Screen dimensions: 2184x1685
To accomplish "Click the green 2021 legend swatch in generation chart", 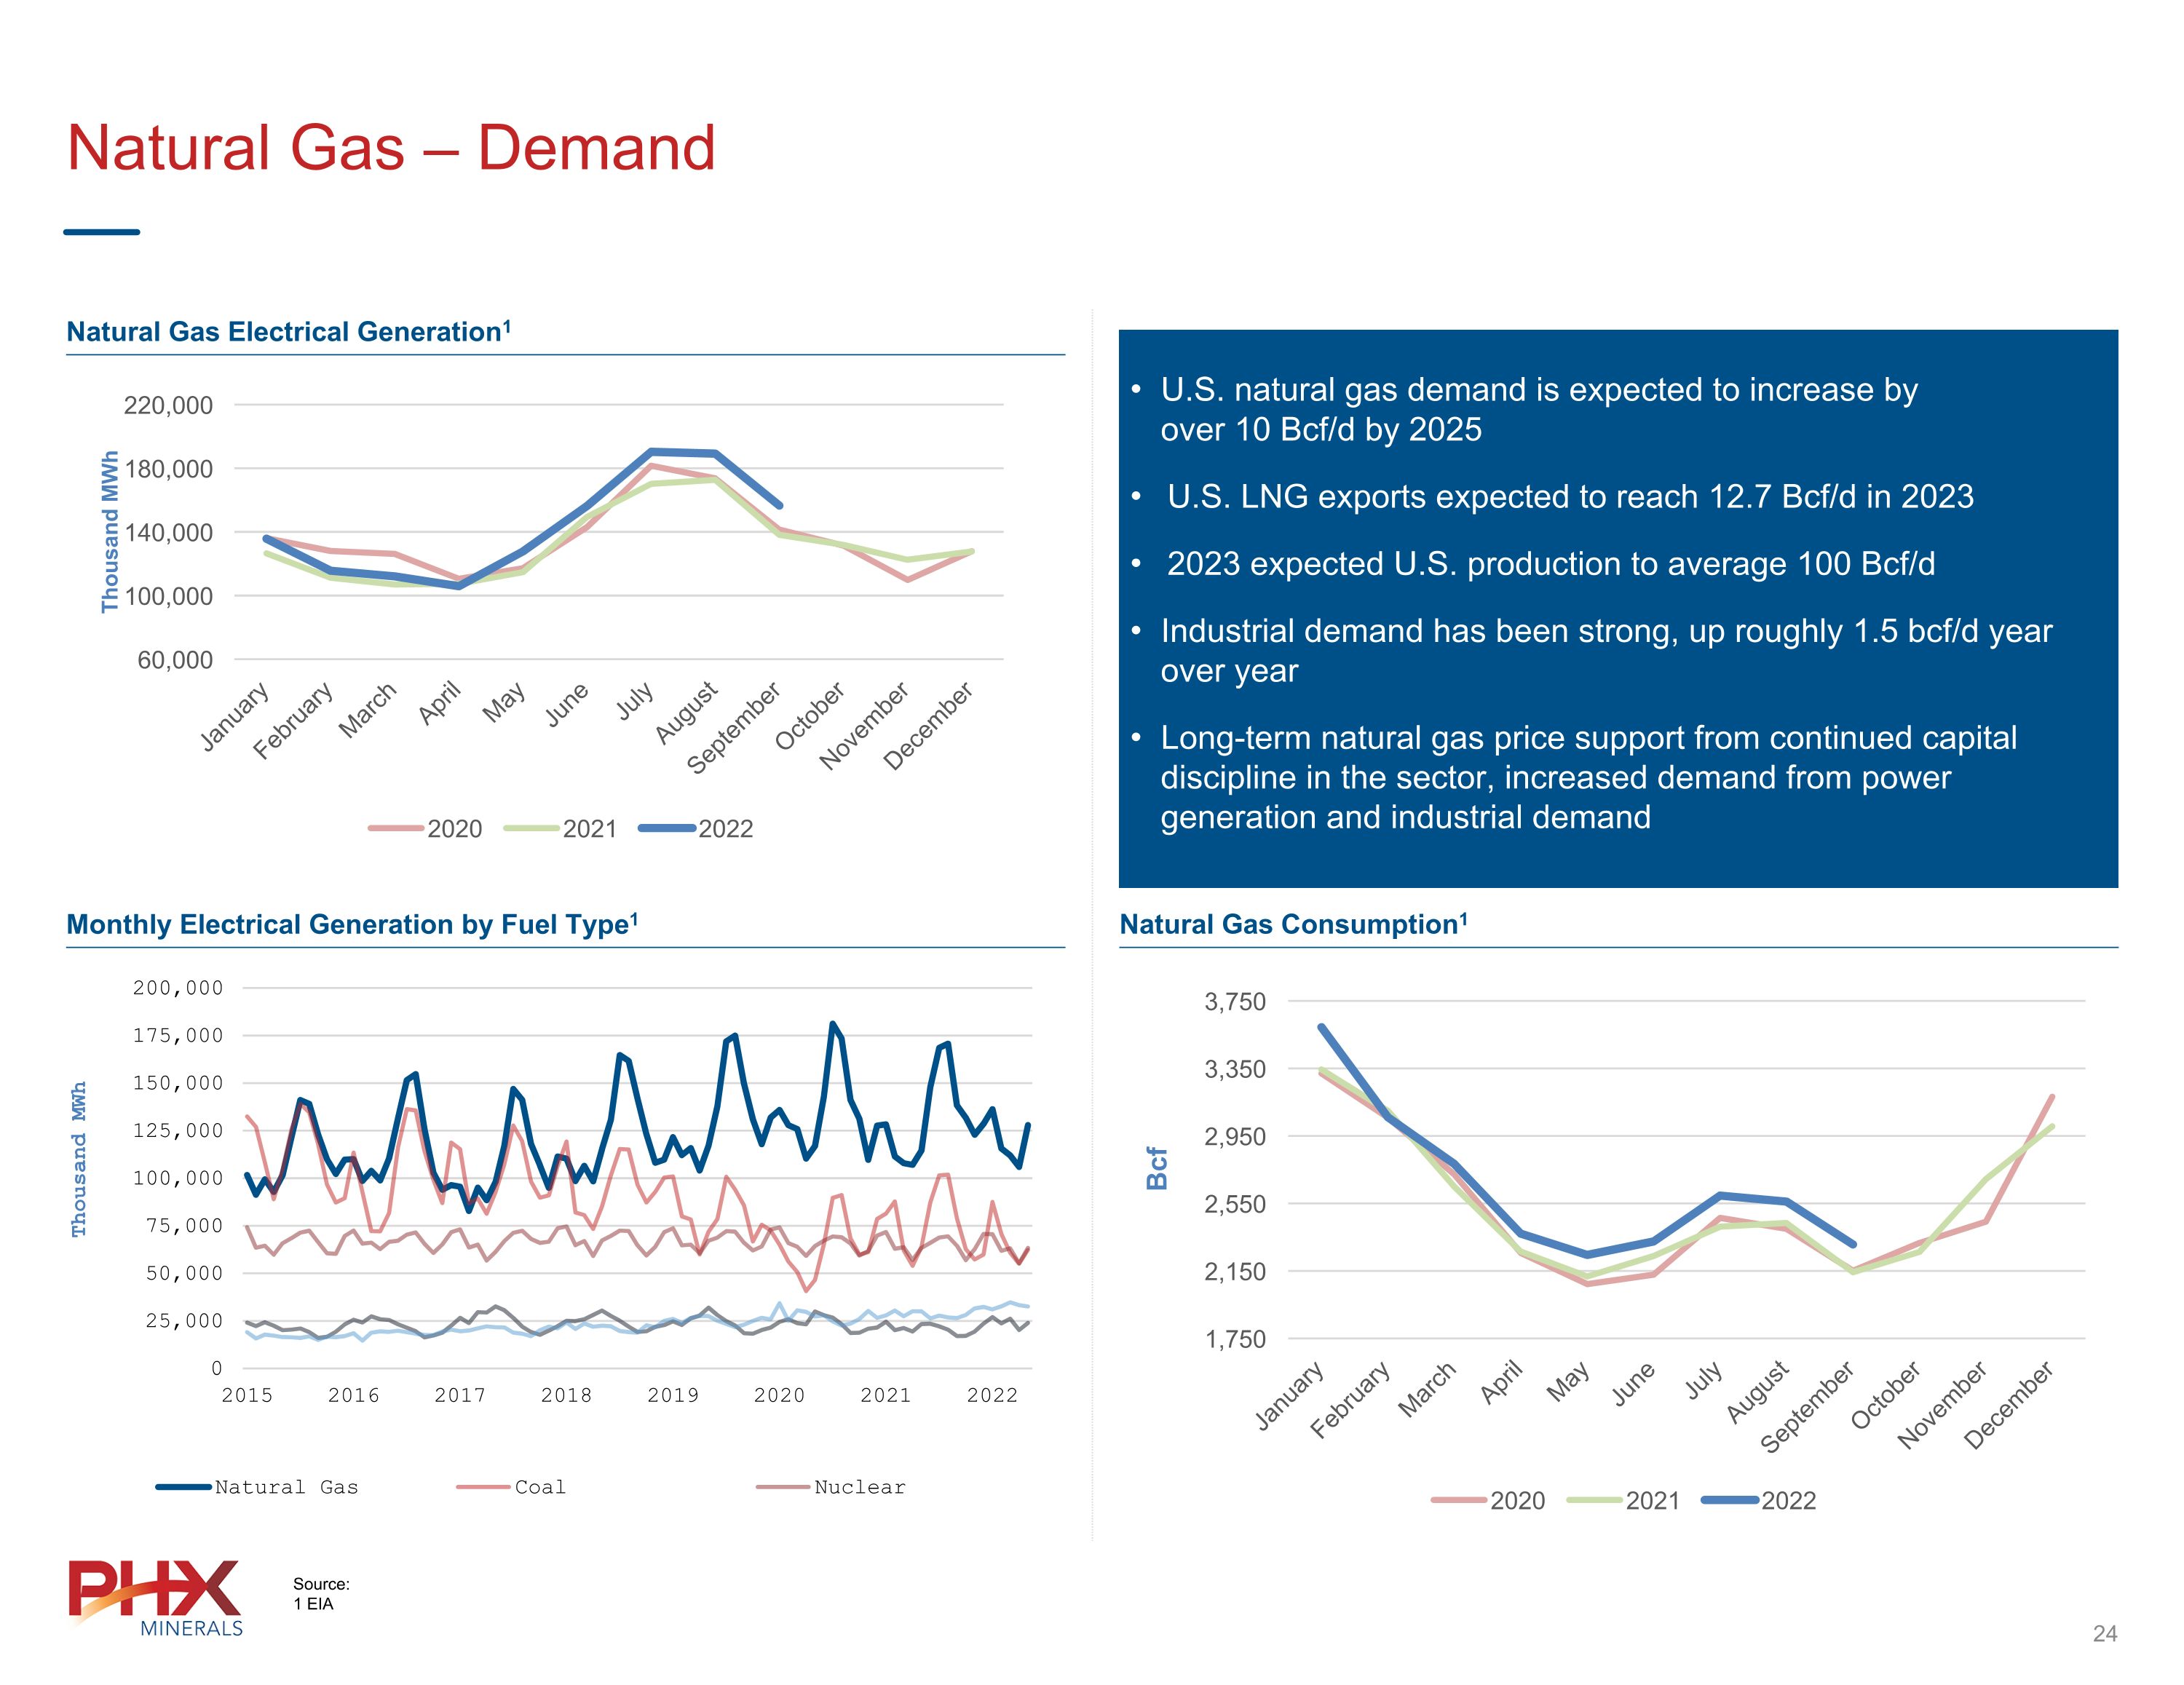I will [531, 828].
